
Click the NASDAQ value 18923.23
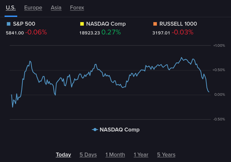point(90,33)
